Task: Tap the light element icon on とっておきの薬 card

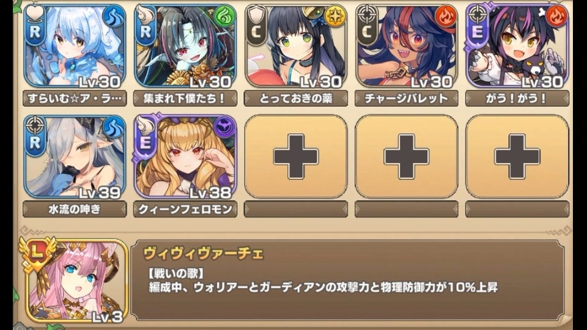Action: 335,16
